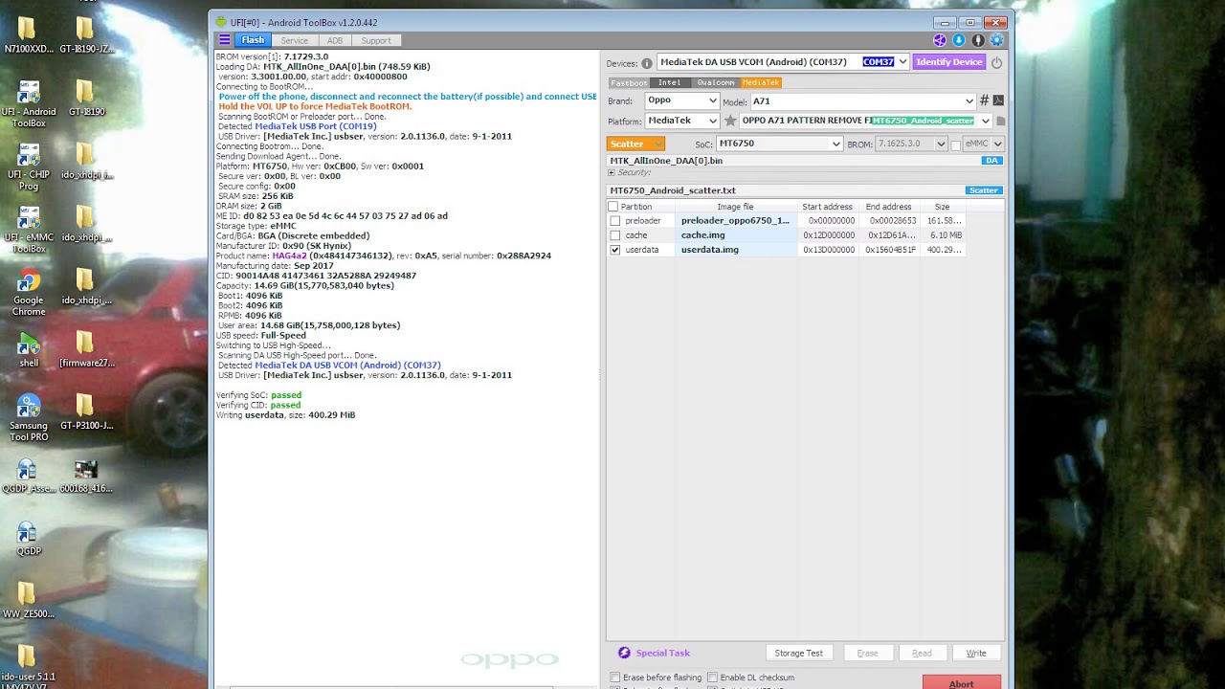Screen dimensions: 1225x689
Task: Click the Start address column header
Action: [827, 207]
